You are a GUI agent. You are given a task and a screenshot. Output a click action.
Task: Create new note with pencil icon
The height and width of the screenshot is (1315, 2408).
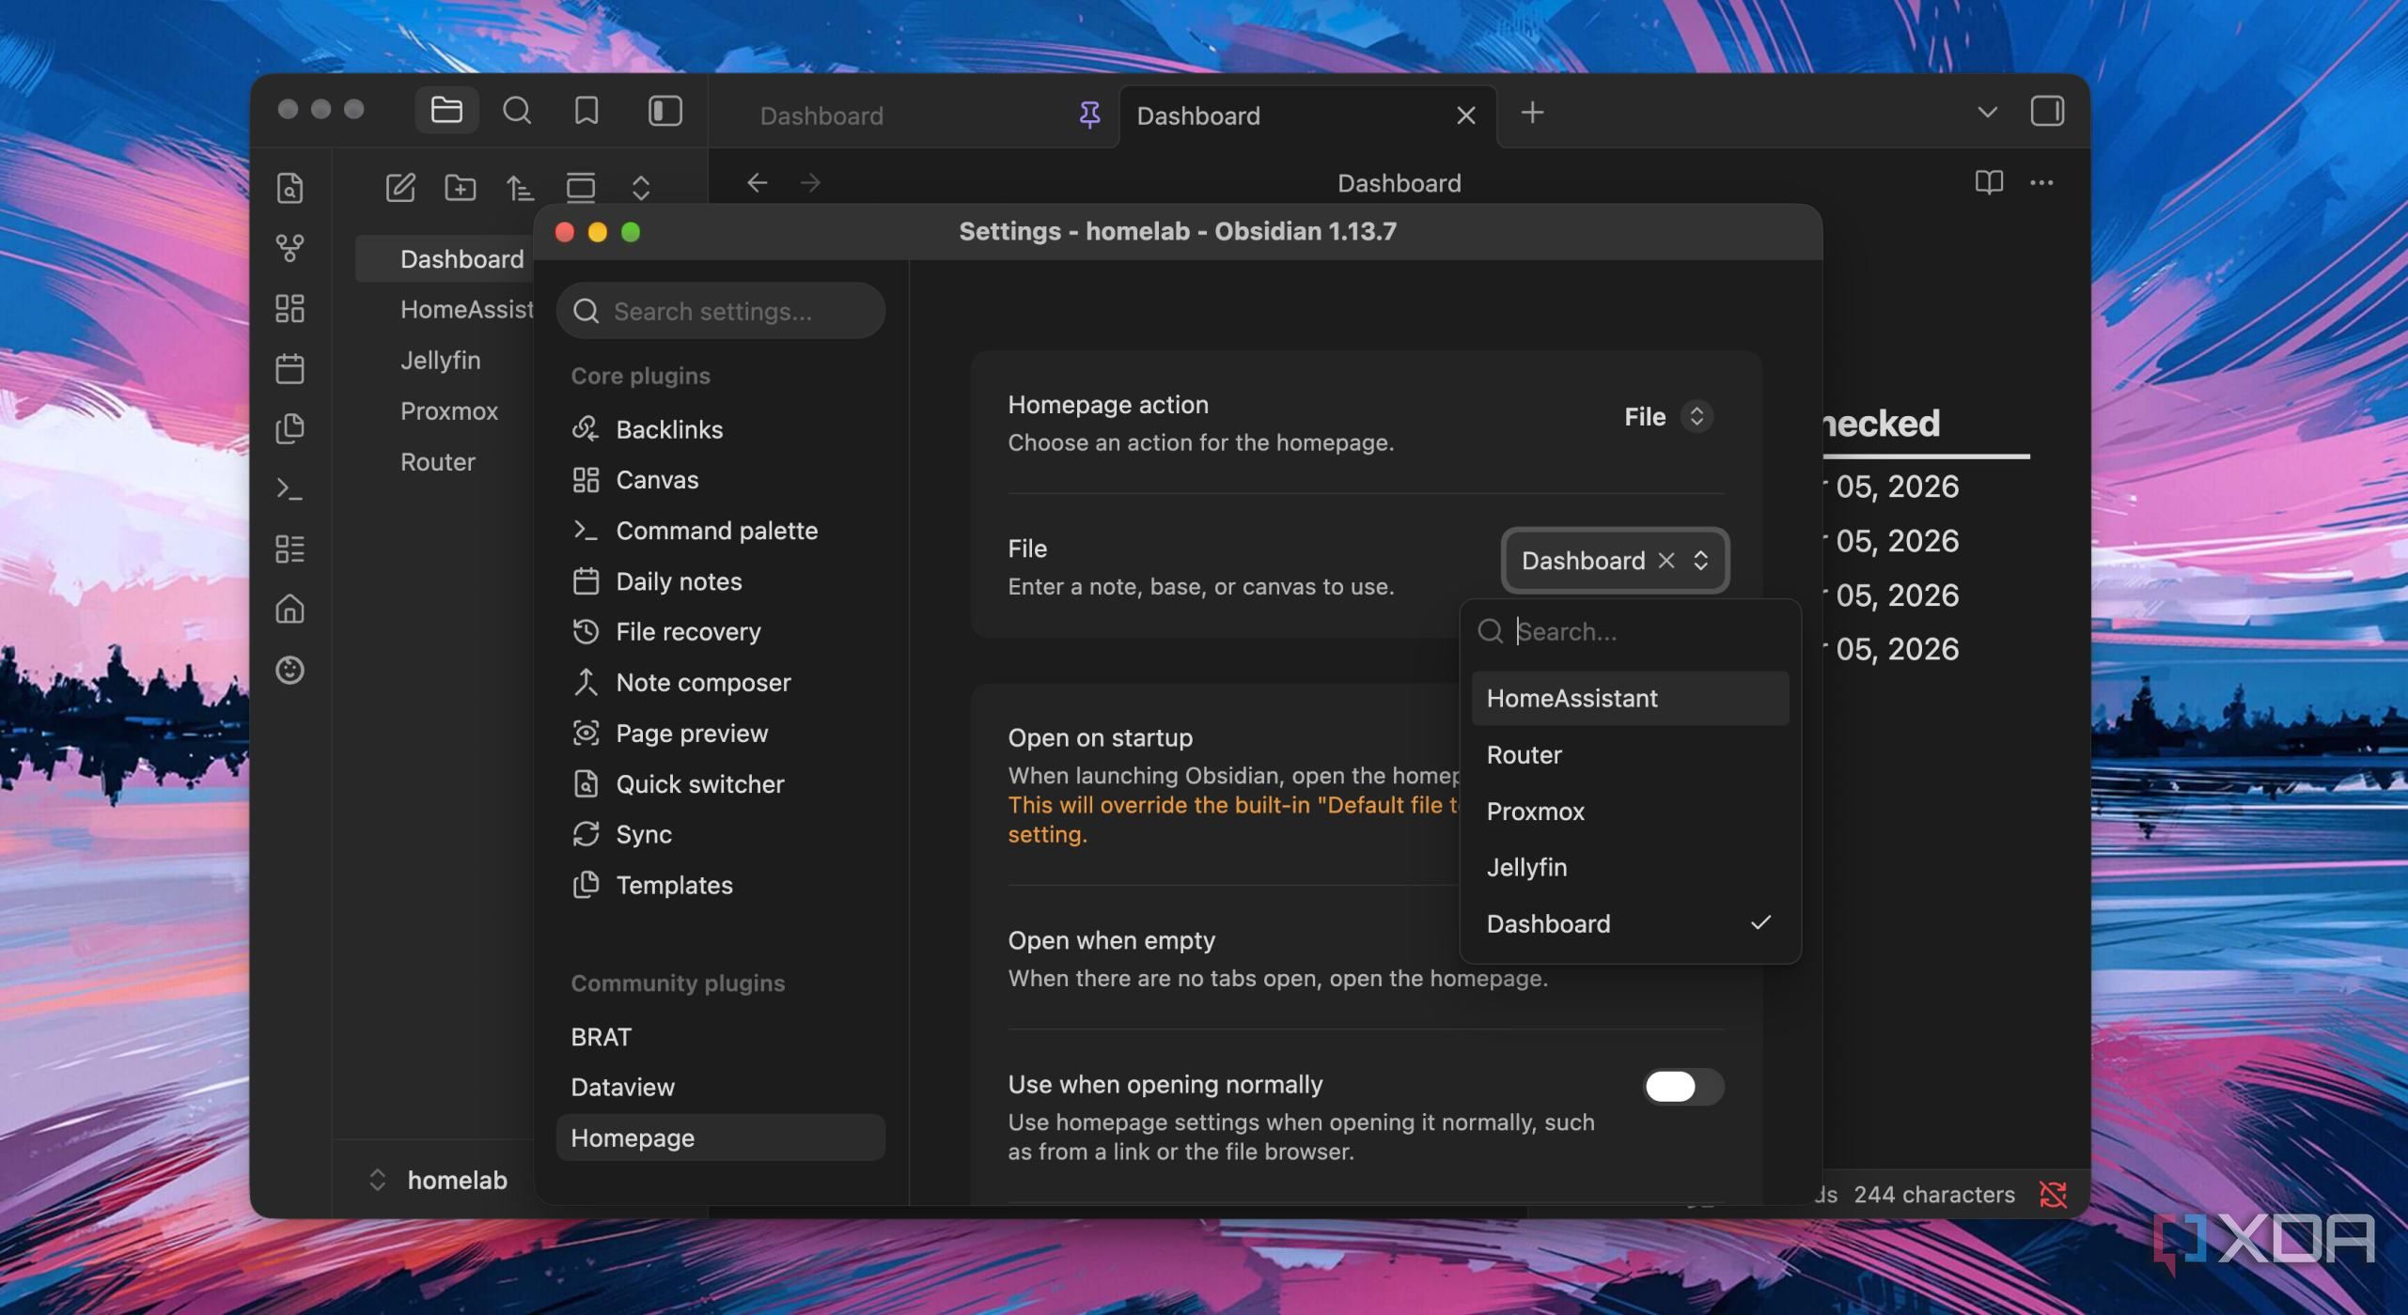pyautogui.click(x=400, y=187)
